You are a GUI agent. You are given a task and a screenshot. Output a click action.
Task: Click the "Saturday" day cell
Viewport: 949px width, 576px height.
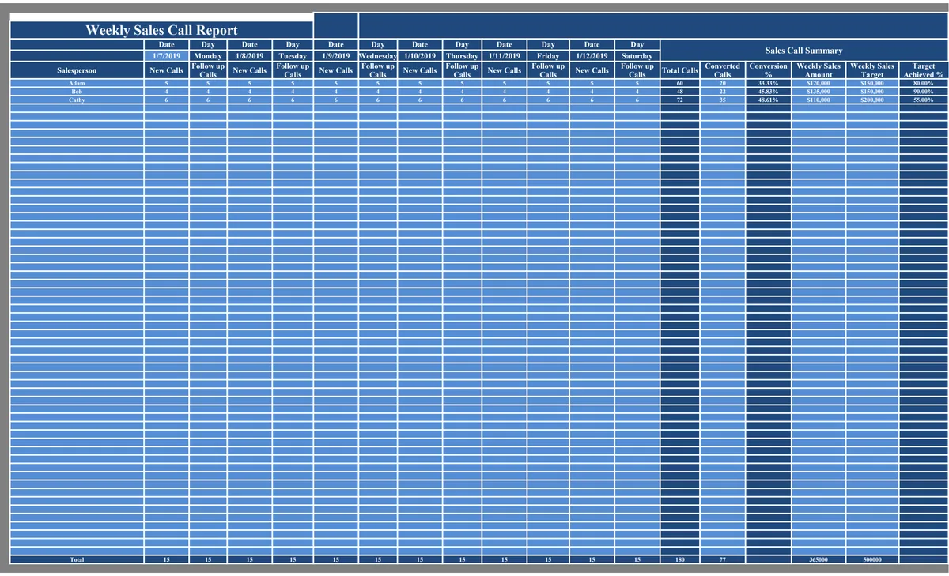(x=637, y=56)
